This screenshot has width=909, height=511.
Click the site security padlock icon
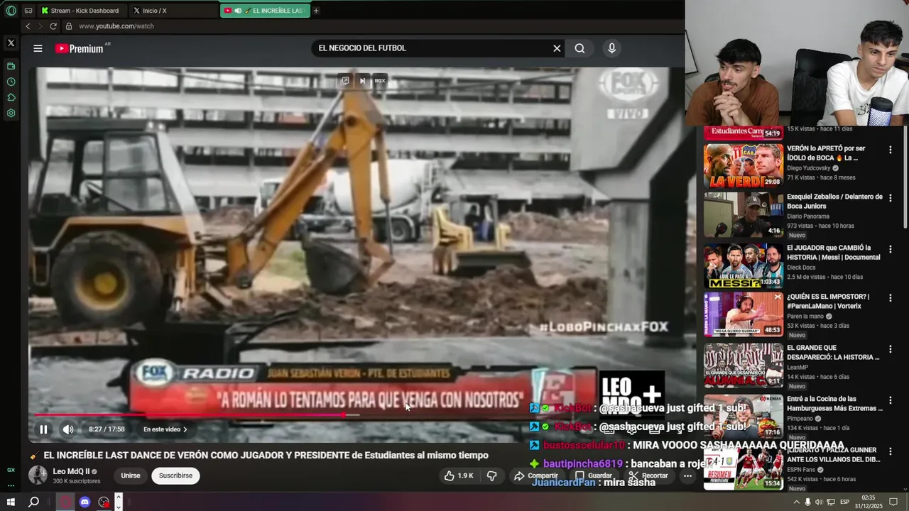69,26
